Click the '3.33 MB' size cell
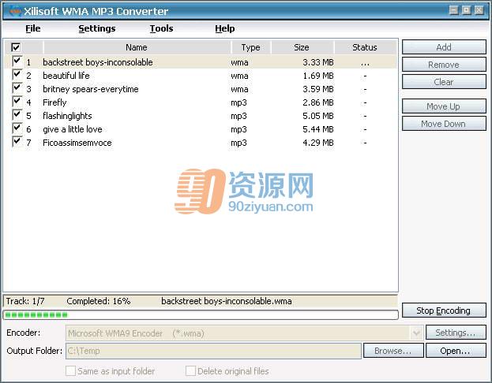492x383 pixels. point(317,62)
